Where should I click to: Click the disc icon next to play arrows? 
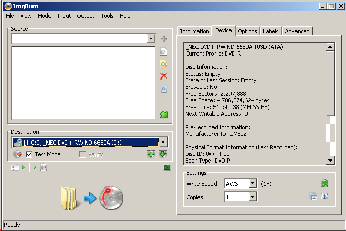point(43,167)
